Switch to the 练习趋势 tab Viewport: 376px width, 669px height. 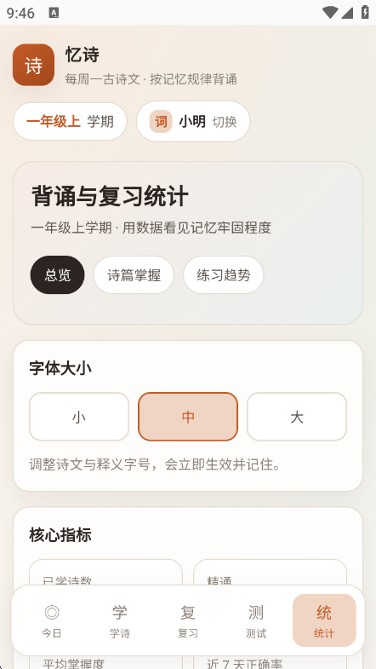(x=224, y=275)
